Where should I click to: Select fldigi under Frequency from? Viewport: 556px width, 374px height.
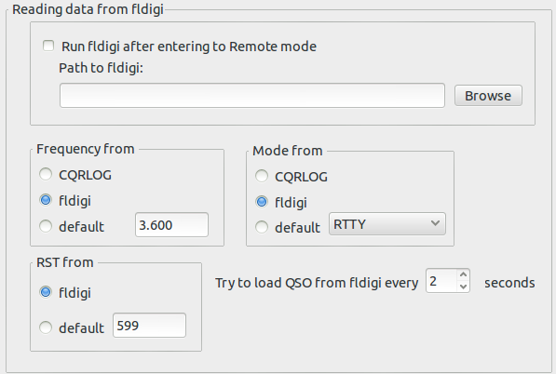[46, 200]
